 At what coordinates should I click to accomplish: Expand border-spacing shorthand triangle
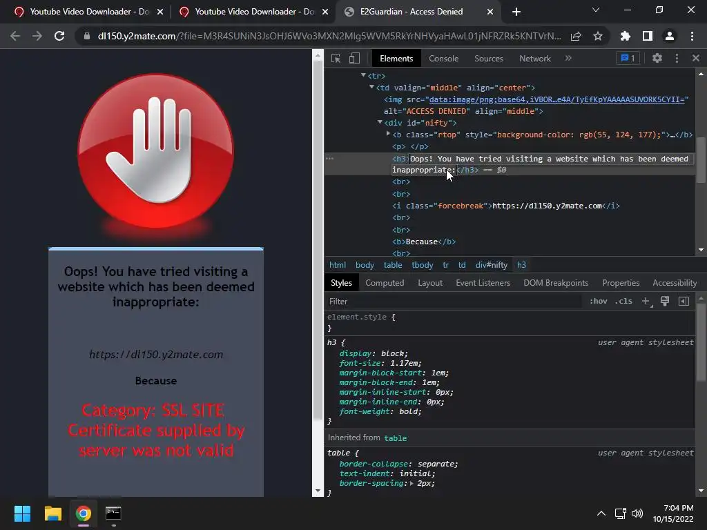[x=411, y=483]
